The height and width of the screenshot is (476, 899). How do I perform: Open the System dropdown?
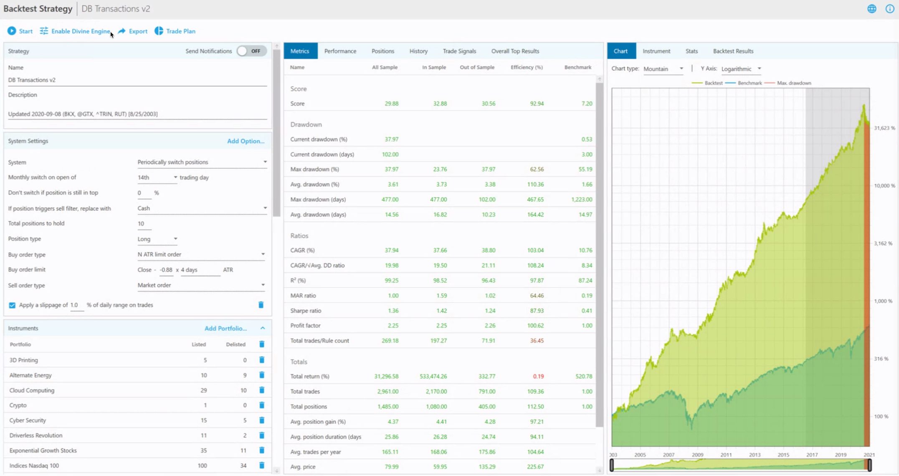(x=202, y=162)
